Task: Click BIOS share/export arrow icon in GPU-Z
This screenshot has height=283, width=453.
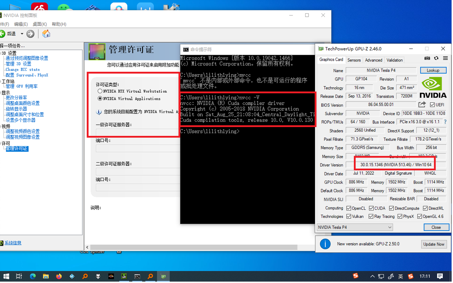Action: click(422, 104)
